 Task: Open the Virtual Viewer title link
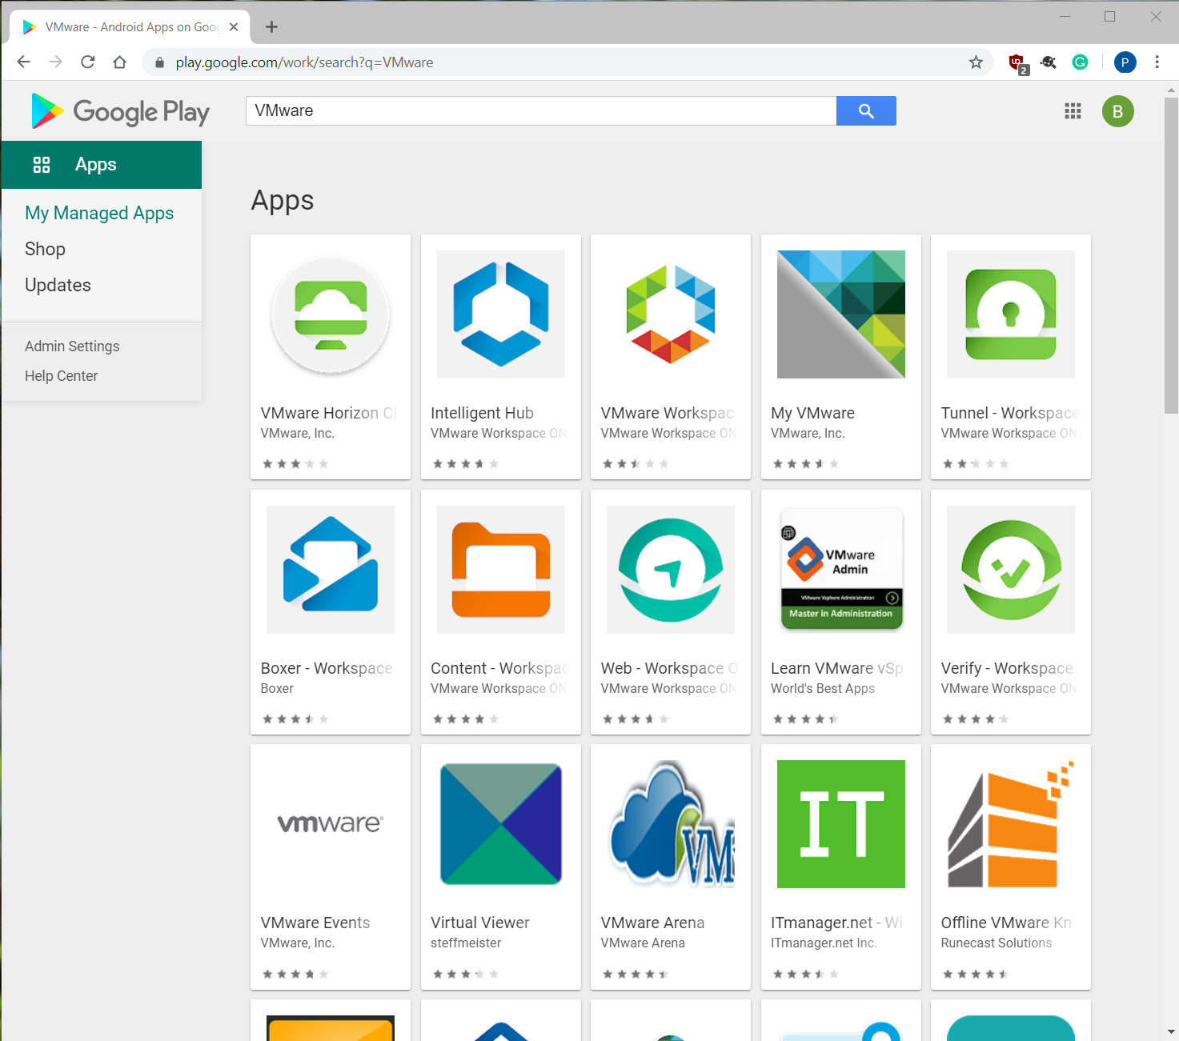click(x=480, y=923)
